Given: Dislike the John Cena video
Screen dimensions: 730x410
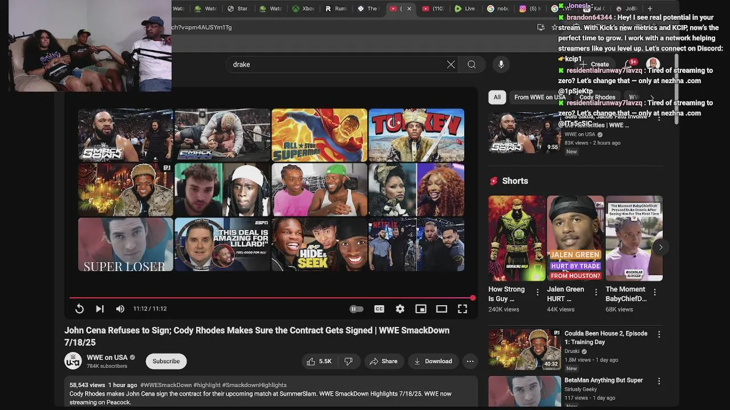Looking at the screenshot, I should coord(348,361).
